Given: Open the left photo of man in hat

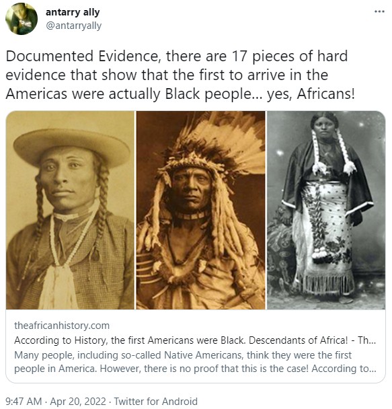Looking at the screenshot, I should tap(70, 211).
